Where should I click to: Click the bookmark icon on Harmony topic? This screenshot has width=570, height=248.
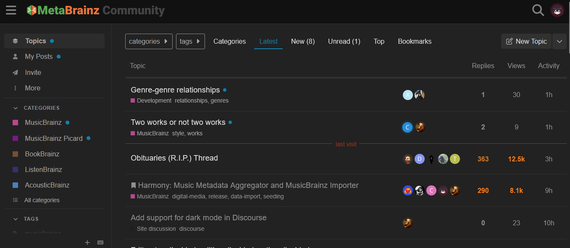tap(134, 185)
